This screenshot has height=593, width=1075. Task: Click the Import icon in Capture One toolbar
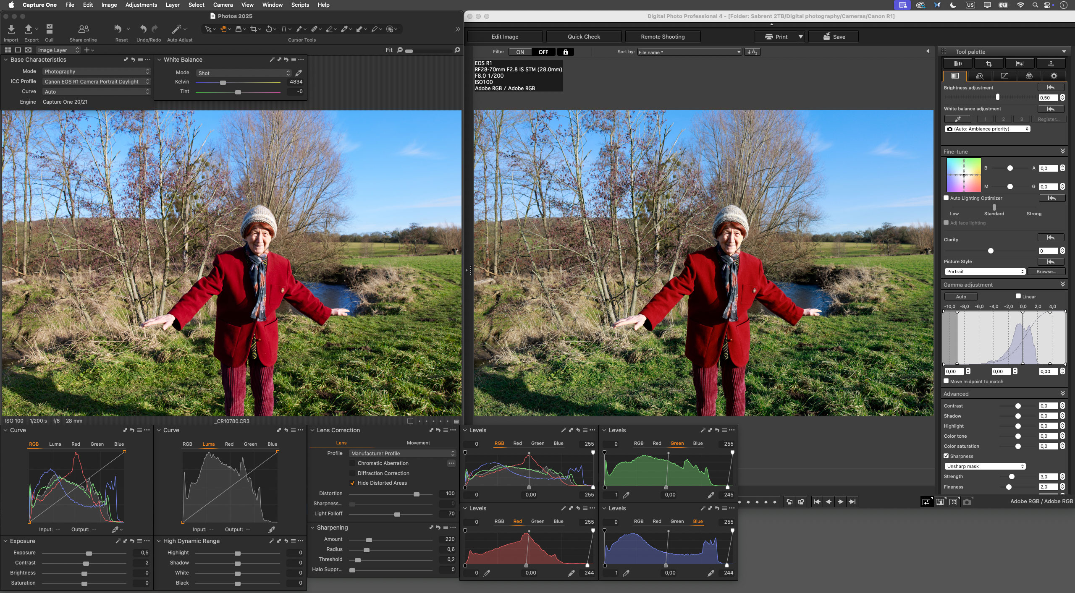(x=11, y=29)
